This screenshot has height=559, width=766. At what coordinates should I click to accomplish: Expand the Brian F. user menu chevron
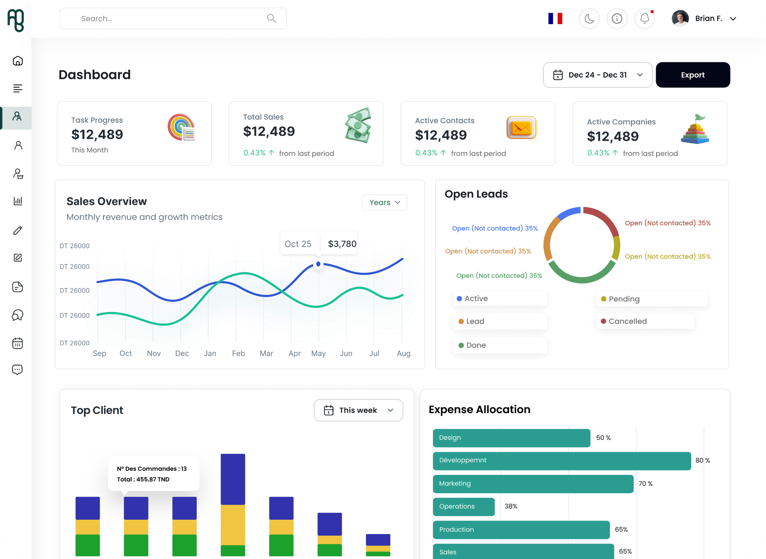[733, 19]
